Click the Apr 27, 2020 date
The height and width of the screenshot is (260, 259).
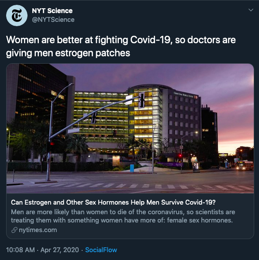59,250
